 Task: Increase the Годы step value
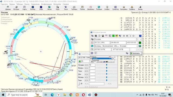[x=87, y=80]
